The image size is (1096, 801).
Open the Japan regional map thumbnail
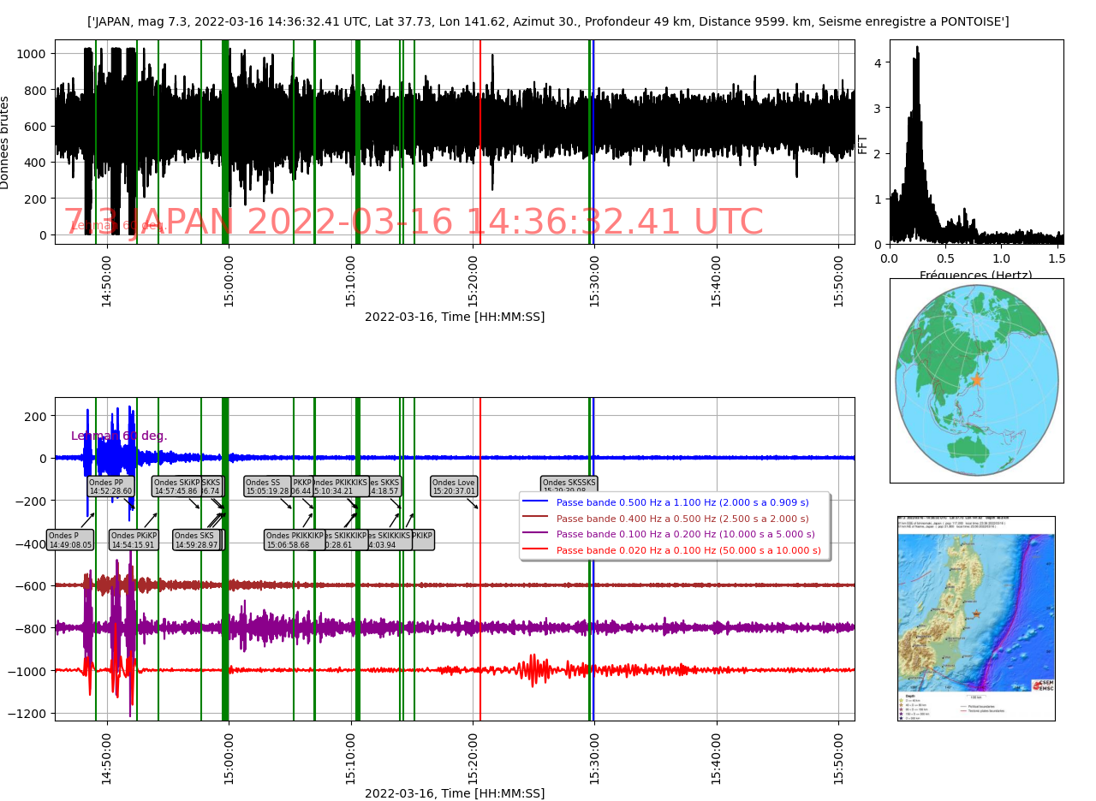976,618
